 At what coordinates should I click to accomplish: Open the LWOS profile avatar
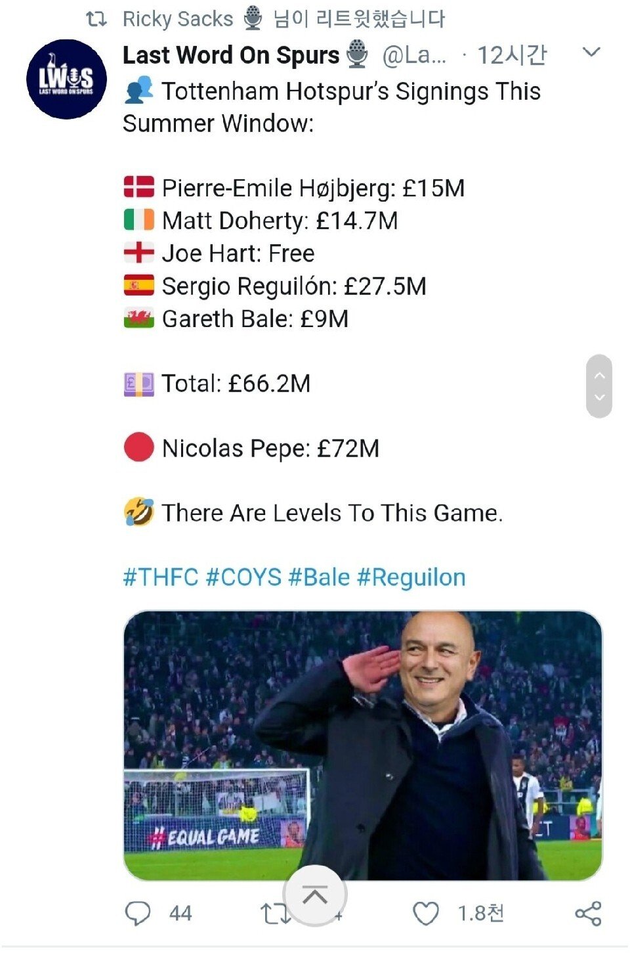coord(66,79)
